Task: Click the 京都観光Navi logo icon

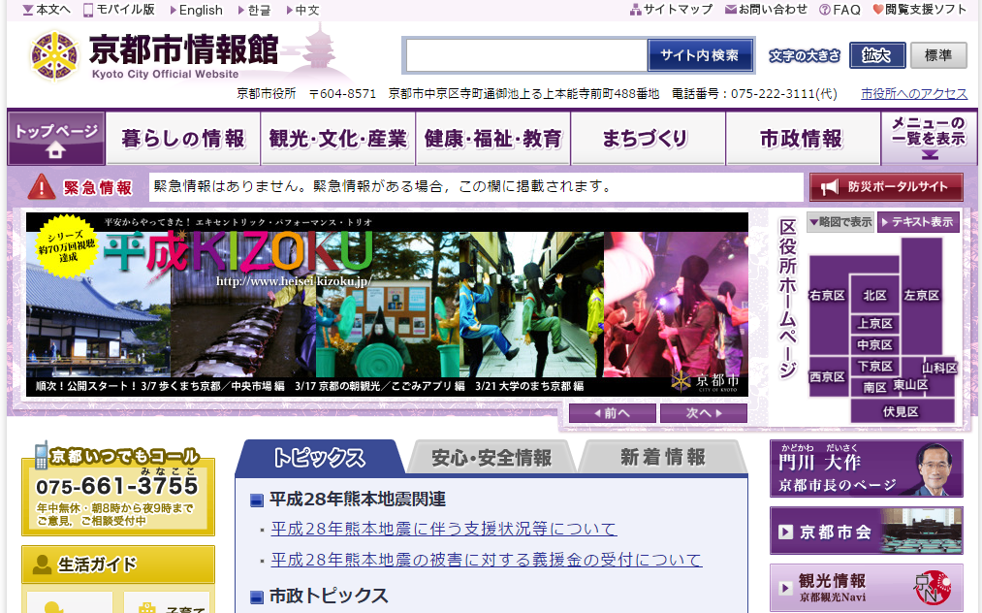Action: point(933,588)
